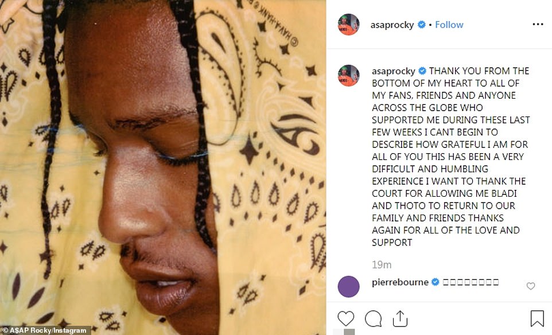Share the post via the upload arrow icon
The image size is (552, 335).
point(400,318)
